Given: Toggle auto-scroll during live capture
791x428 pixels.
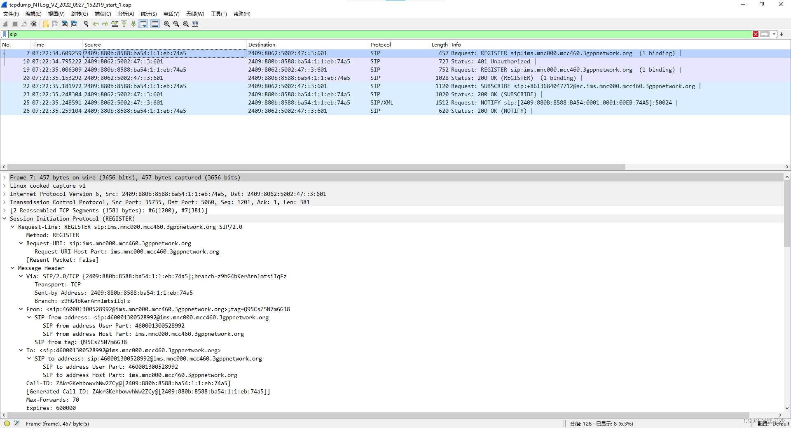Looking at the screenshot, I should point(143,24).
